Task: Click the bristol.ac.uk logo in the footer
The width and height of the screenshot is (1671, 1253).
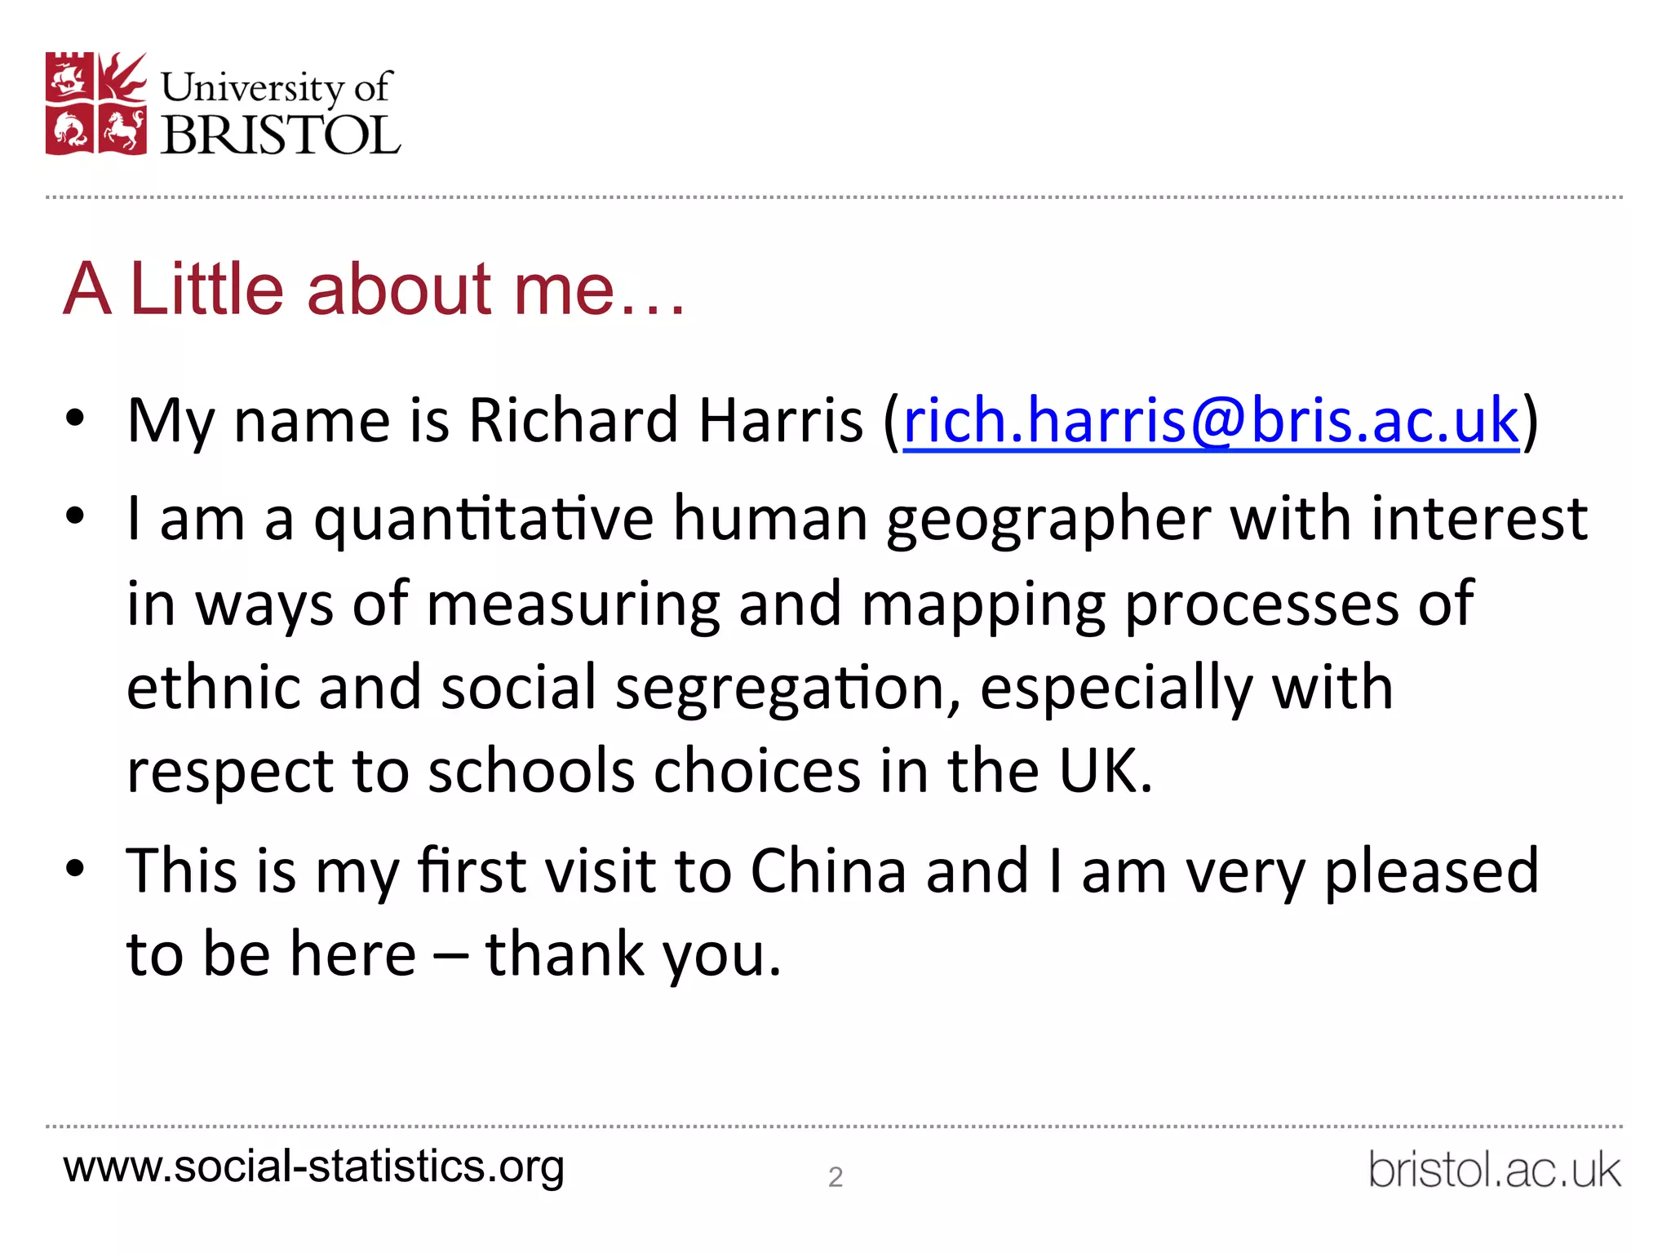Action: coord(1494,1170)
